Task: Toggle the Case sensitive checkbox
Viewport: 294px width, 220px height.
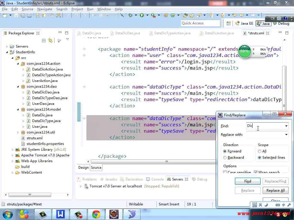Action: [x=225, y=172]
